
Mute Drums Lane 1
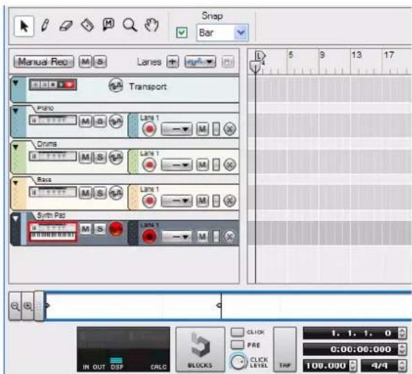coord(202,165)
